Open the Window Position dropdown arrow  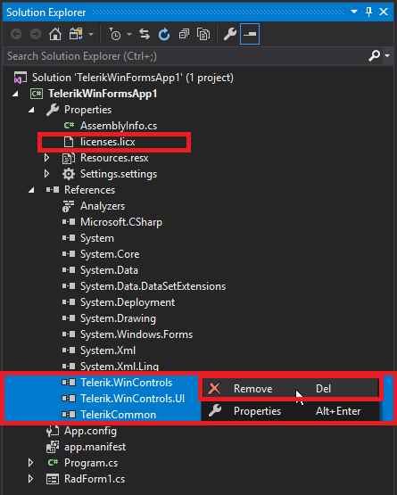pos(354,12)
